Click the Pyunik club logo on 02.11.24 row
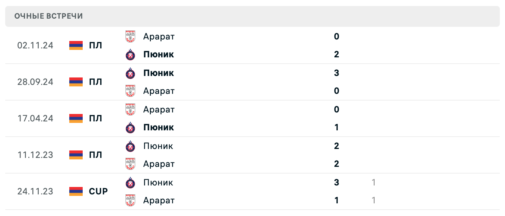Screen dimensions: 505x216 (130, 54)
